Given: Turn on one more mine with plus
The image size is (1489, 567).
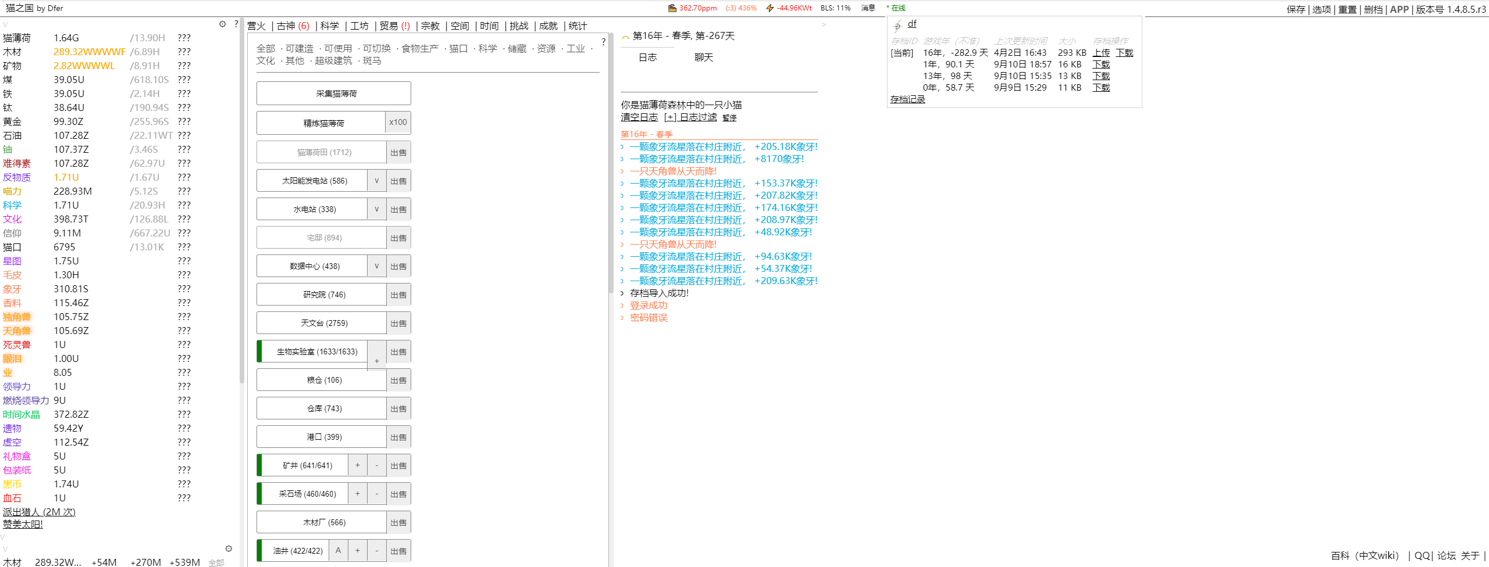Looking at the screenshot, I should click(x=357, y=465).
